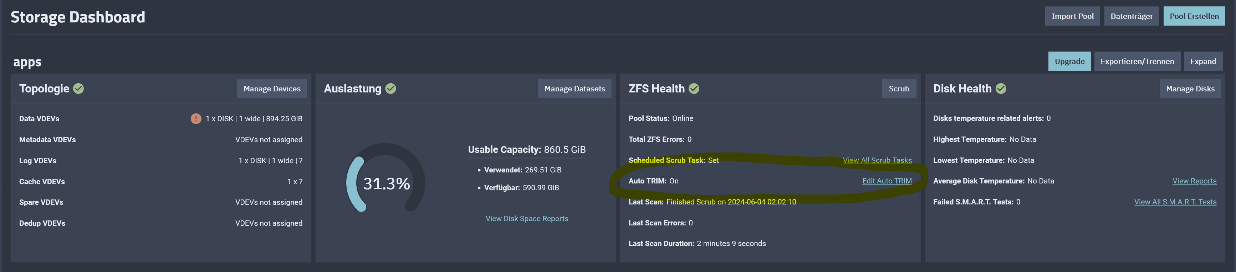Expand the apps pool
This screenshot has height=272, width=1236.
click(1203, 61)
